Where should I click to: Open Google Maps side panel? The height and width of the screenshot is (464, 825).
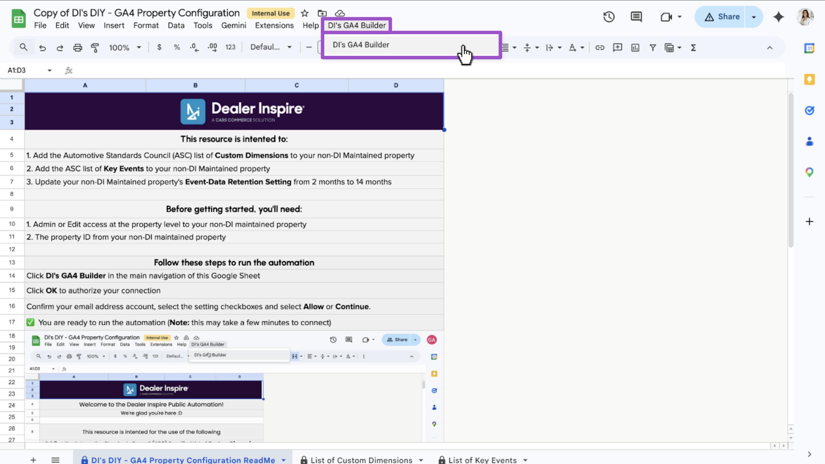[x=809, y=172]
